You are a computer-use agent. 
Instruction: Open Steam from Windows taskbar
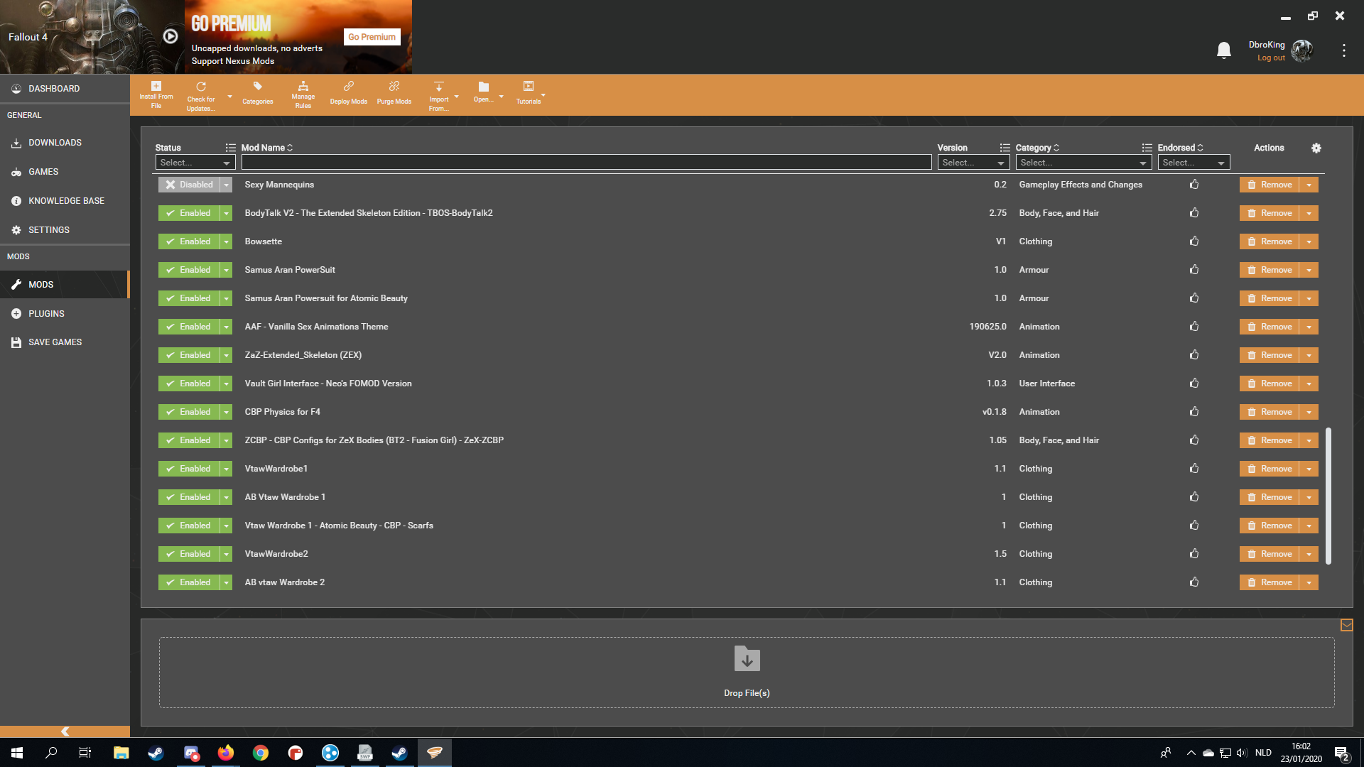[156, 752]
